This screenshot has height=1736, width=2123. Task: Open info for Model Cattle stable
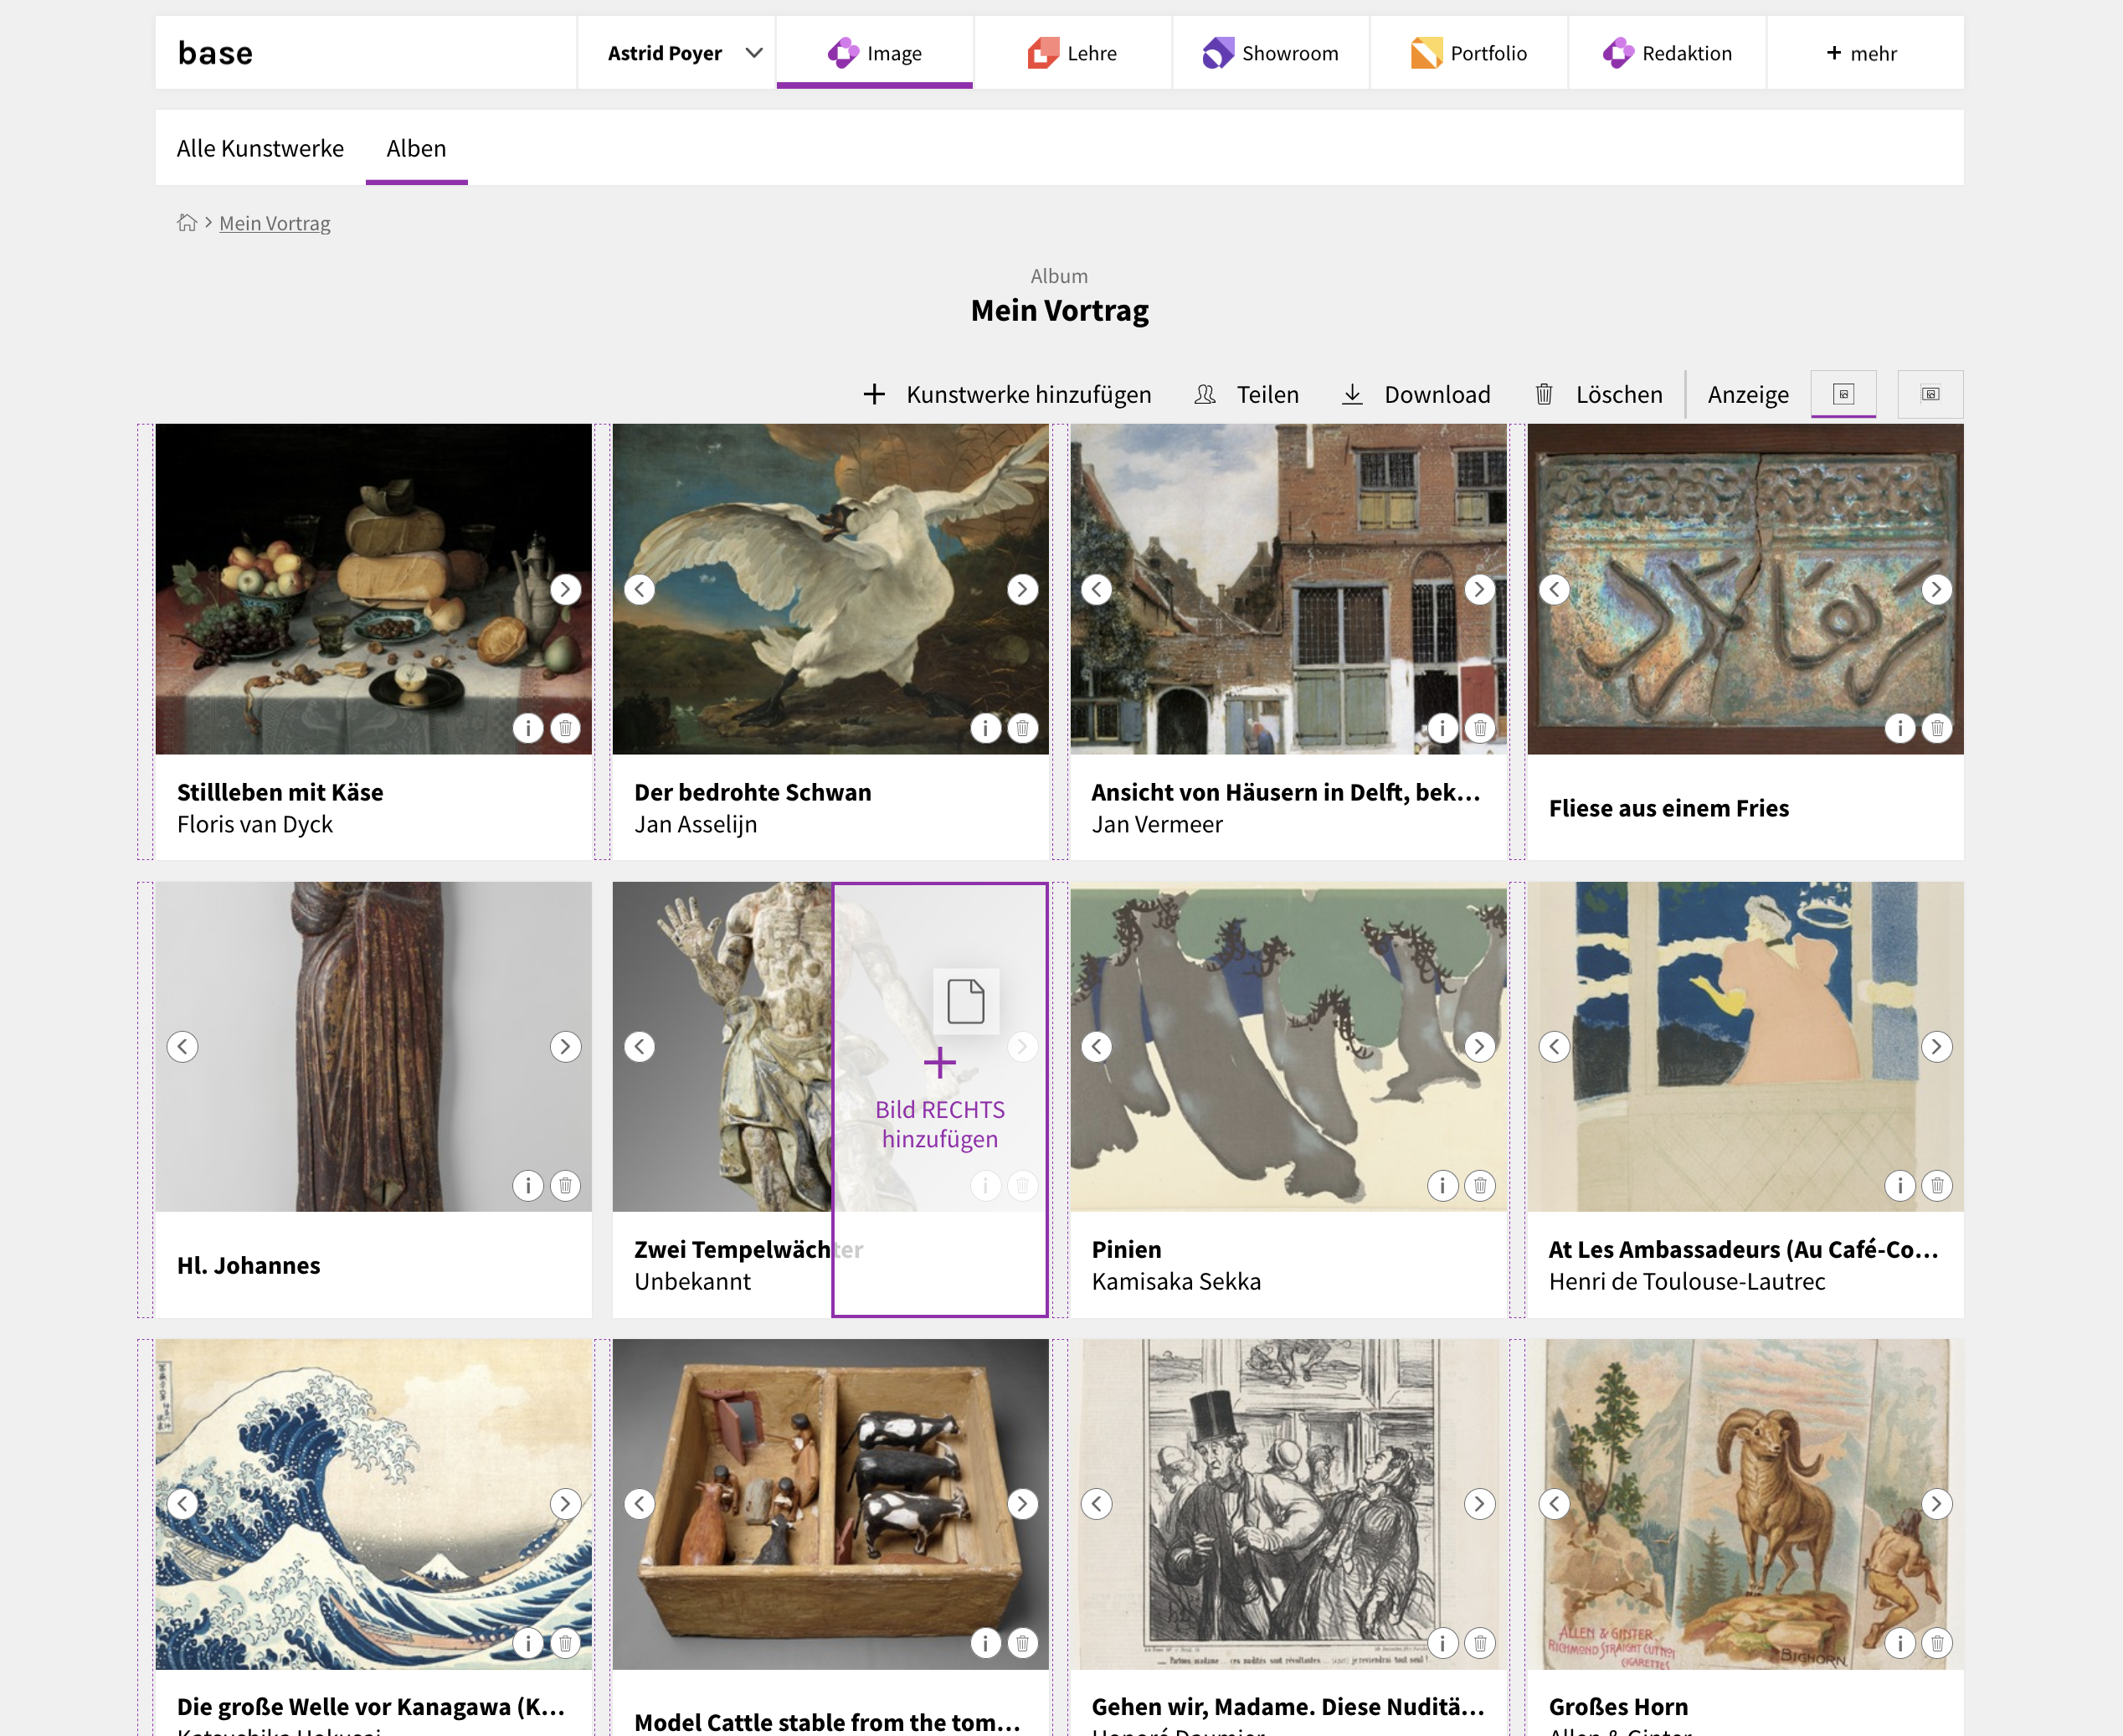[x=985, y=1643]
